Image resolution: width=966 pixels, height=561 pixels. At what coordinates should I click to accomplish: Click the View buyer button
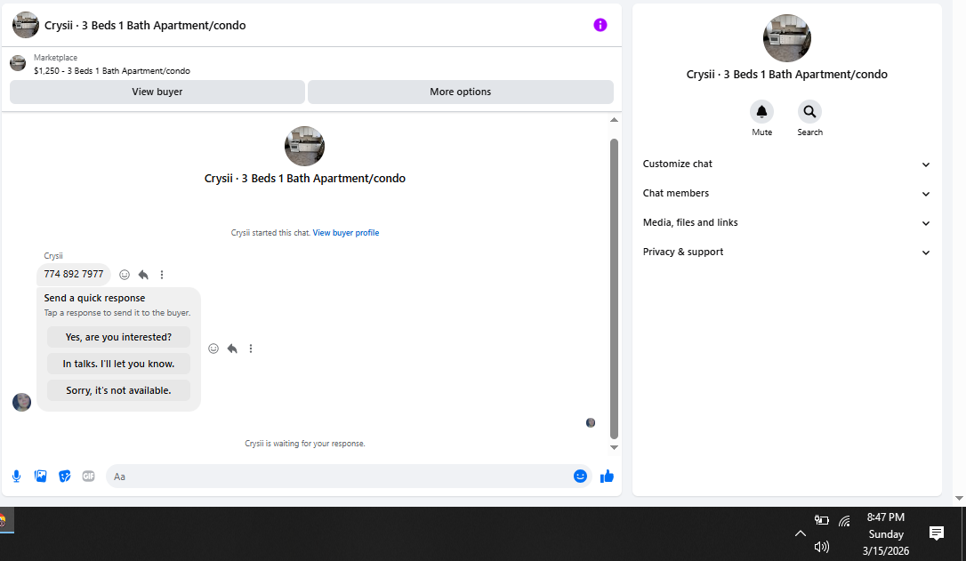click(157, 92)
